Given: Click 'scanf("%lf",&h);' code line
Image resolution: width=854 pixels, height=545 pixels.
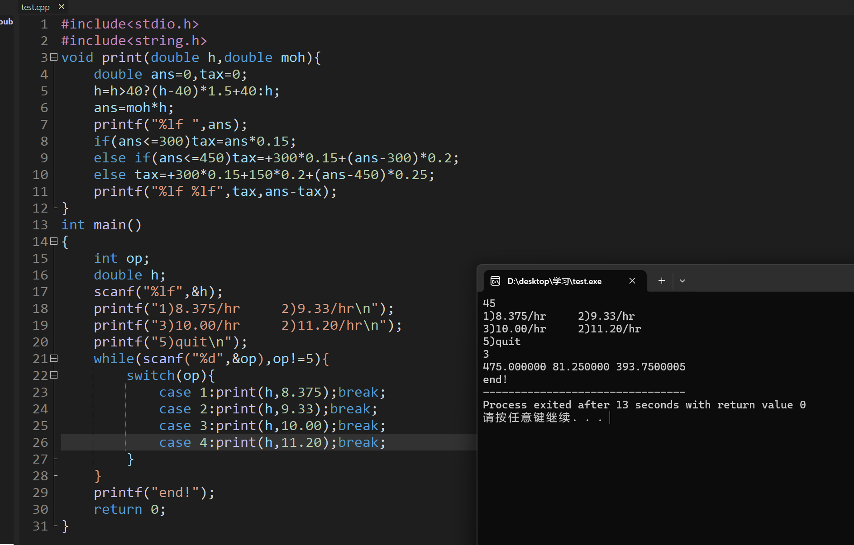Looking at the screenshot, I should [158, 292].
